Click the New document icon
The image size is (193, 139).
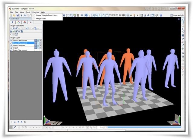click(11, 15)
